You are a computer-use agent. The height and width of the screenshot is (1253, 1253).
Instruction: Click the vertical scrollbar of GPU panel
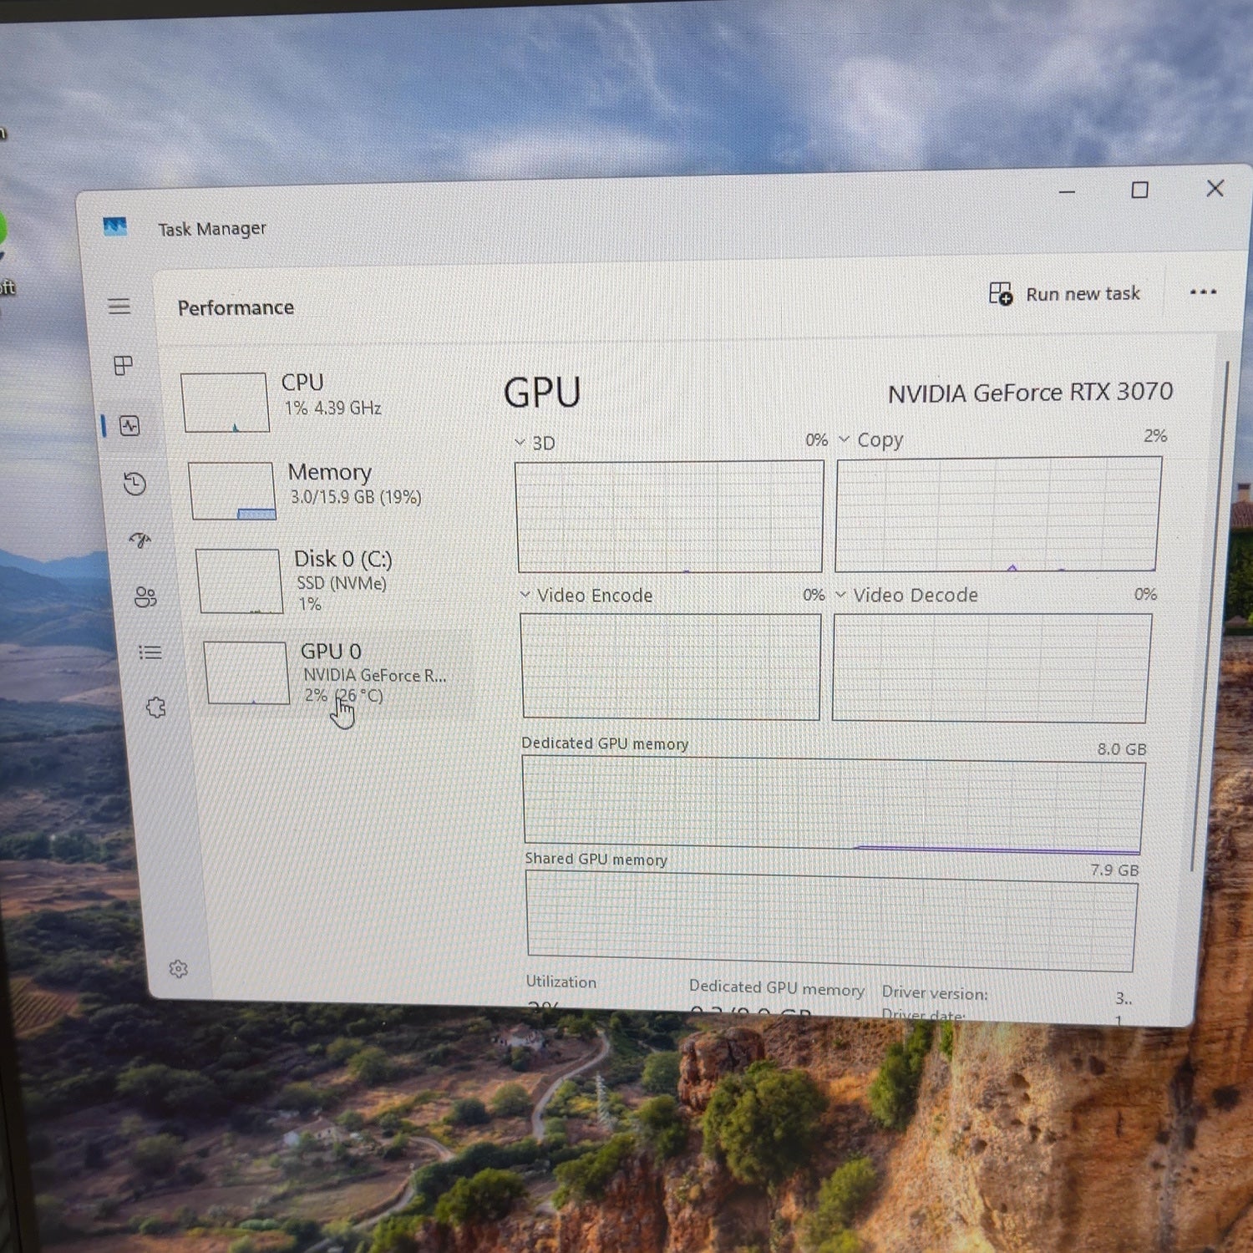(1210, 618)
